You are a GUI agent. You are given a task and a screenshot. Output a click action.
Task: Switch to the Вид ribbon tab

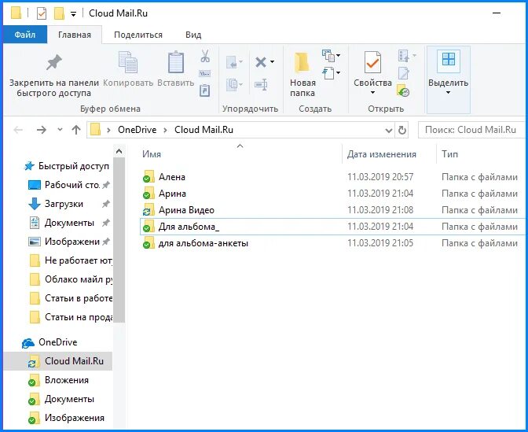(x=193, y=35)
